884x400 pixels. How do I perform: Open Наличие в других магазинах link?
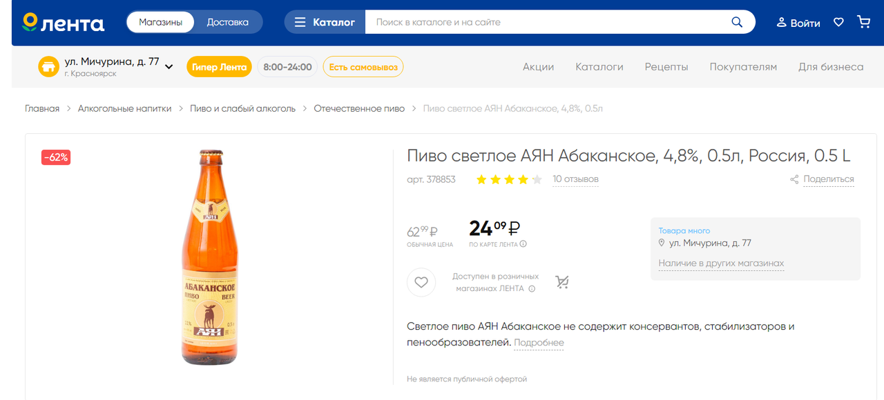(x=721, y=263)
